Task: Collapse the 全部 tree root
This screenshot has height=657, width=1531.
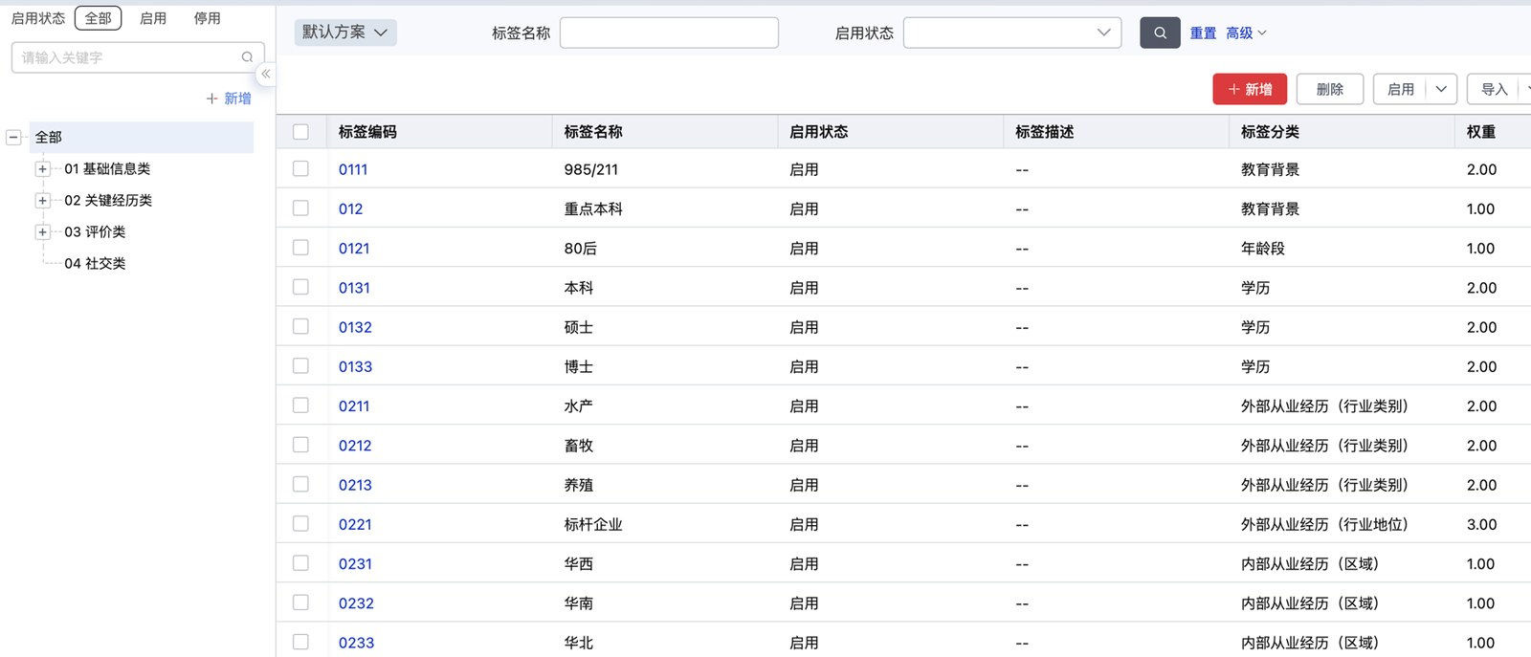Action: point(13,138)
